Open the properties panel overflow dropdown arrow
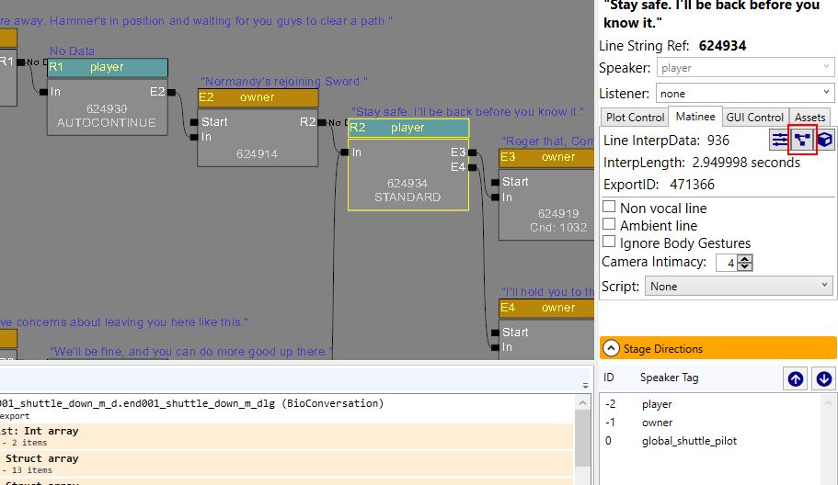This screenshot has height=485, width=838. (x=585, y=386)
